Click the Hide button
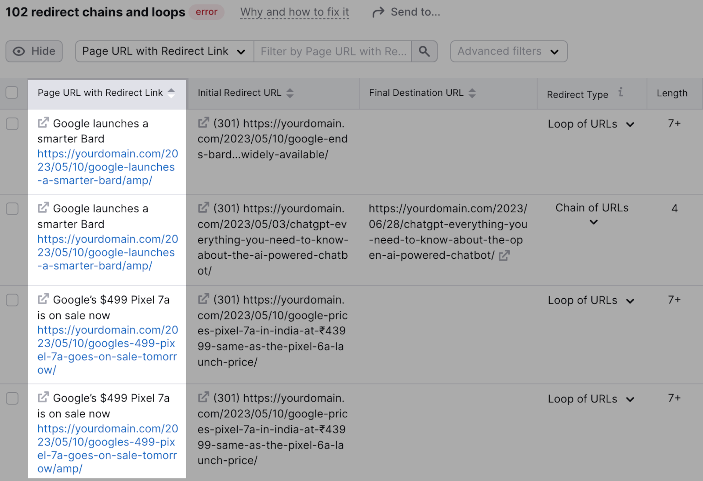Image resolution: width=703 pixels, height=481 pixels. click(34, 51)
